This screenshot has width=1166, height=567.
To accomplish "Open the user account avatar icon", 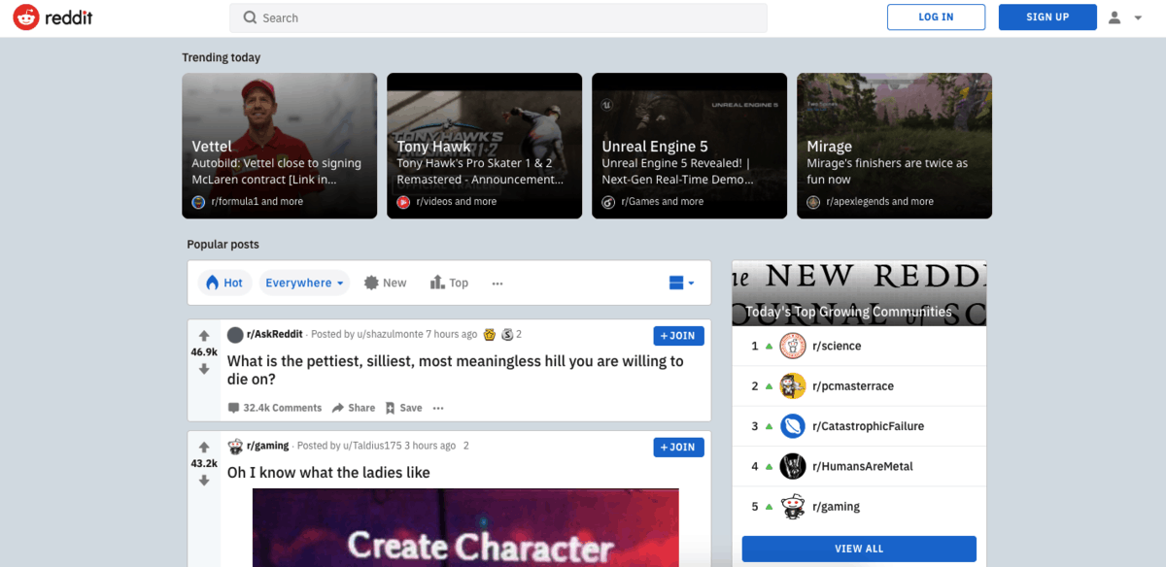I will 1115,17.
